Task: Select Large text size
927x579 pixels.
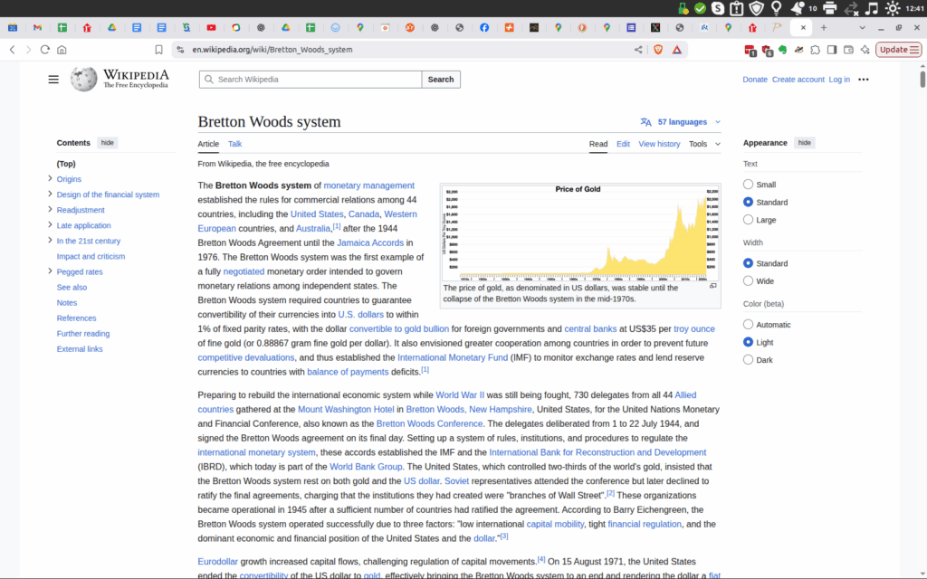Action: pos(748,220)
